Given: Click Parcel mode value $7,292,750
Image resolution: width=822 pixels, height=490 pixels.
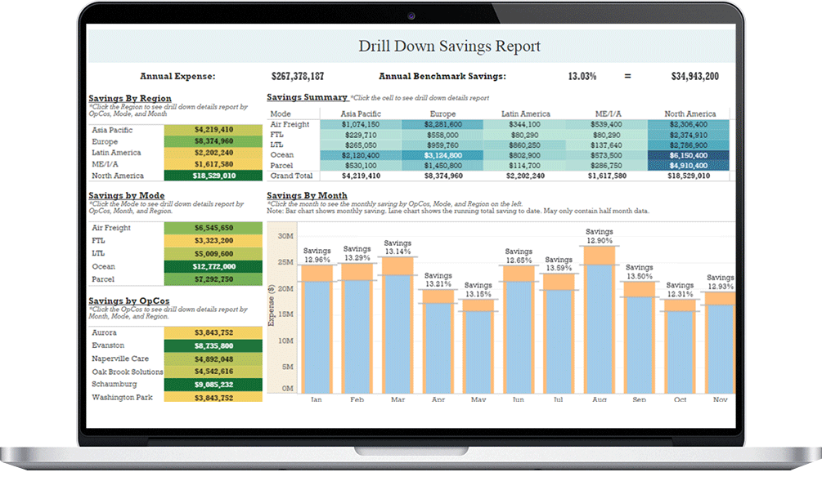Looking at the screenshot, I should coord(213,279).
